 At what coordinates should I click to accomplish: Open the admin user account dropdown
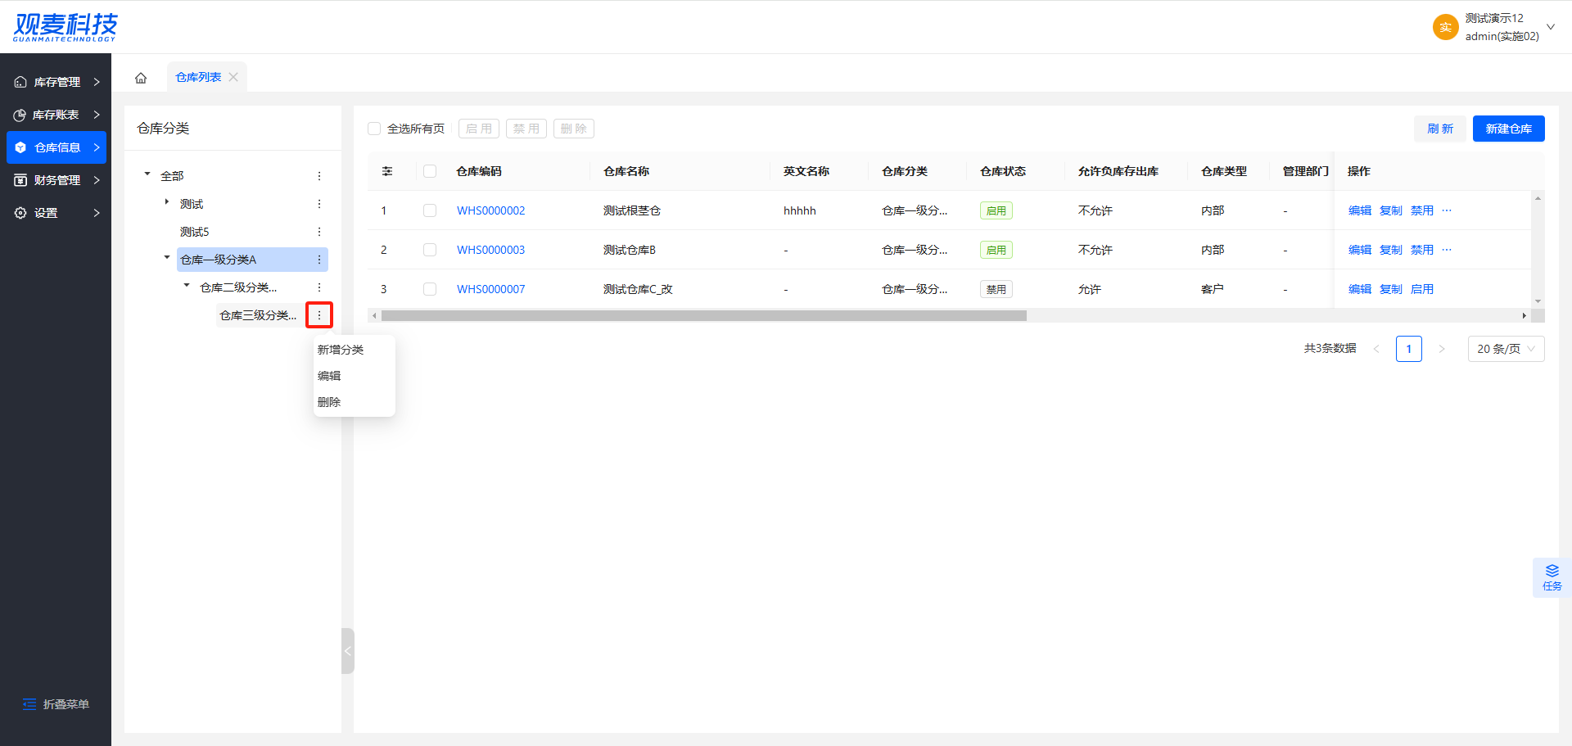click(x=1550, y=27)
